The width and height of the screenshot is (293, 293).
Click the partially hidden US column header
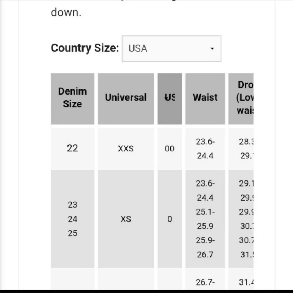coord(170,98)
